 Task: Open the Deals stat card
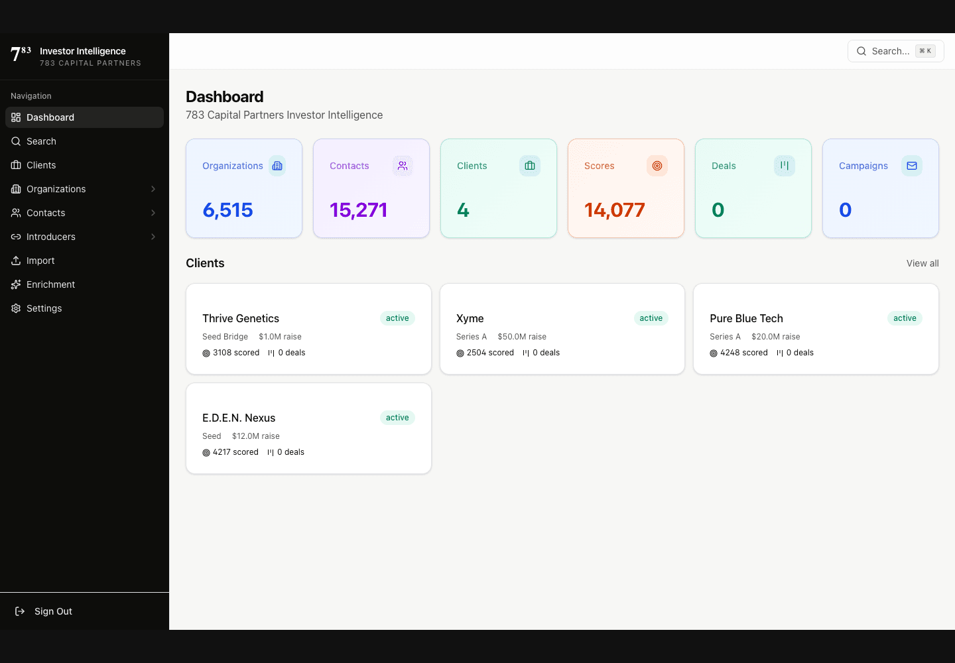pos(753,188)
